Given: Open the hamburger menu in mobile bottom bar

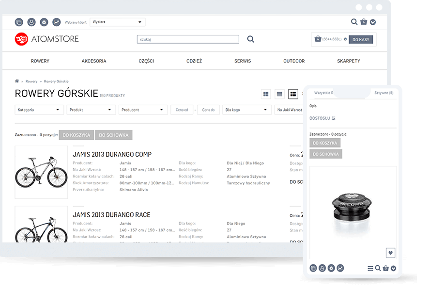Looking at the screenshot, I should [x=370, y=268].
